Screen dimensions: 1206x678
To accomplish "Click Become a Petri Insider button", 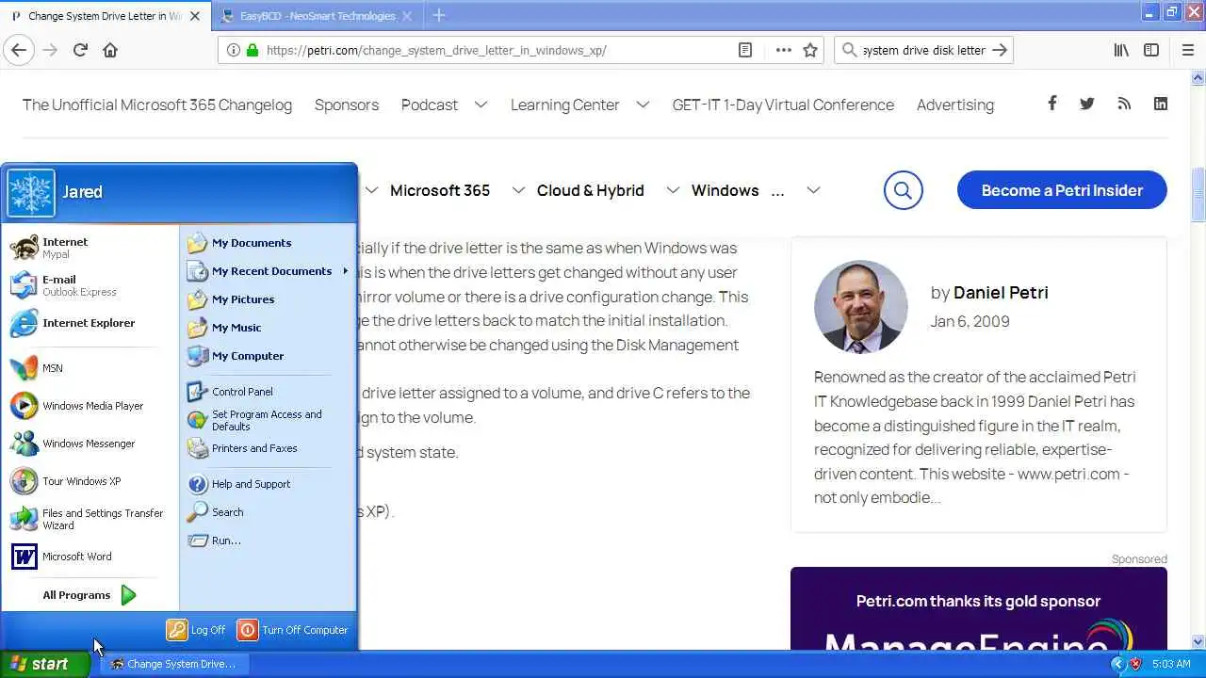I will [1062, 190].
